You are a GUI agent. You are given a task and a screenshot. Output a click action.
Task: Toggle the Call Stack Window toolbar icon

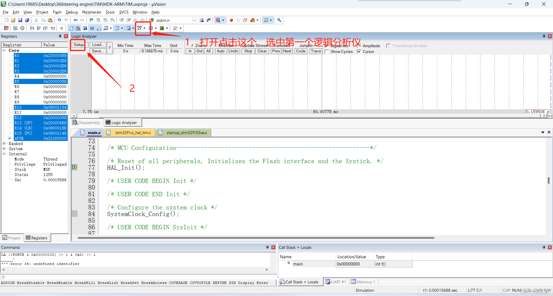click(99, 28)
